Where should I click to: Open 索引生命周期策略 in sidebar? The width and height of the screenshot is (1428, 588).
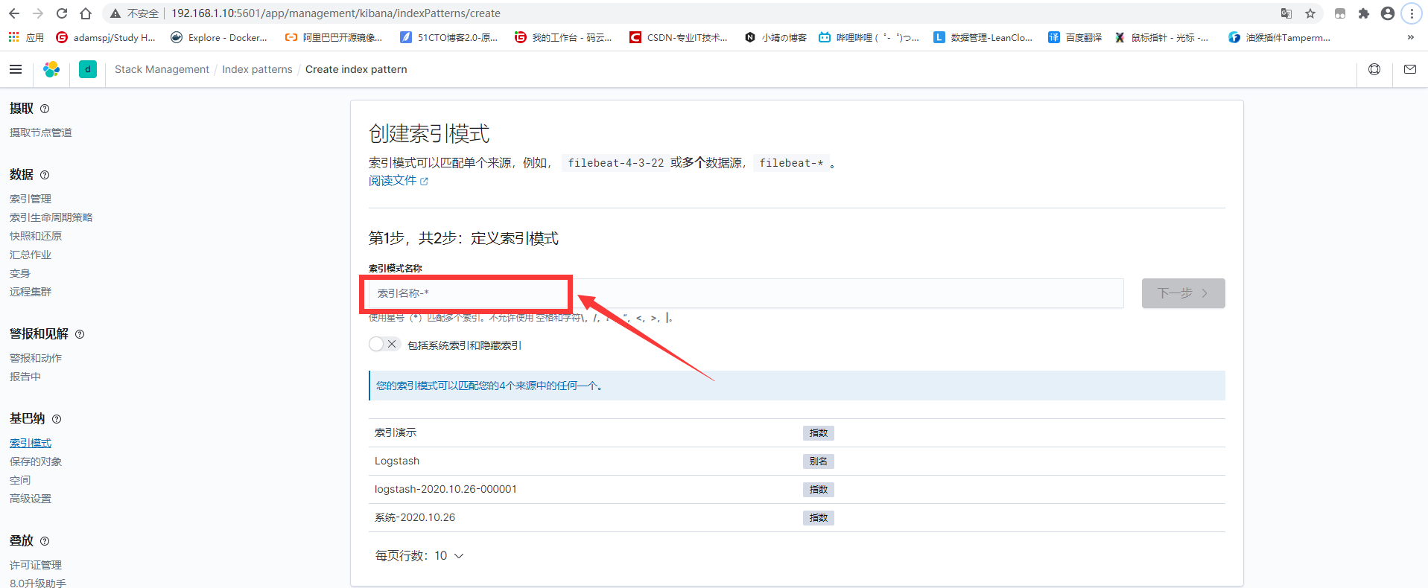click(51, 217)
